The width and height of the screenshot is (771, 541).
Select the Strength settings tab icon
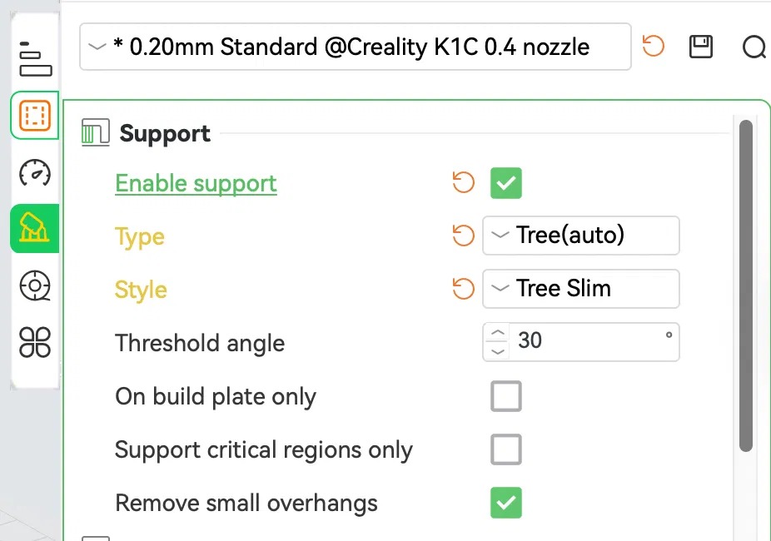[35, 115]
